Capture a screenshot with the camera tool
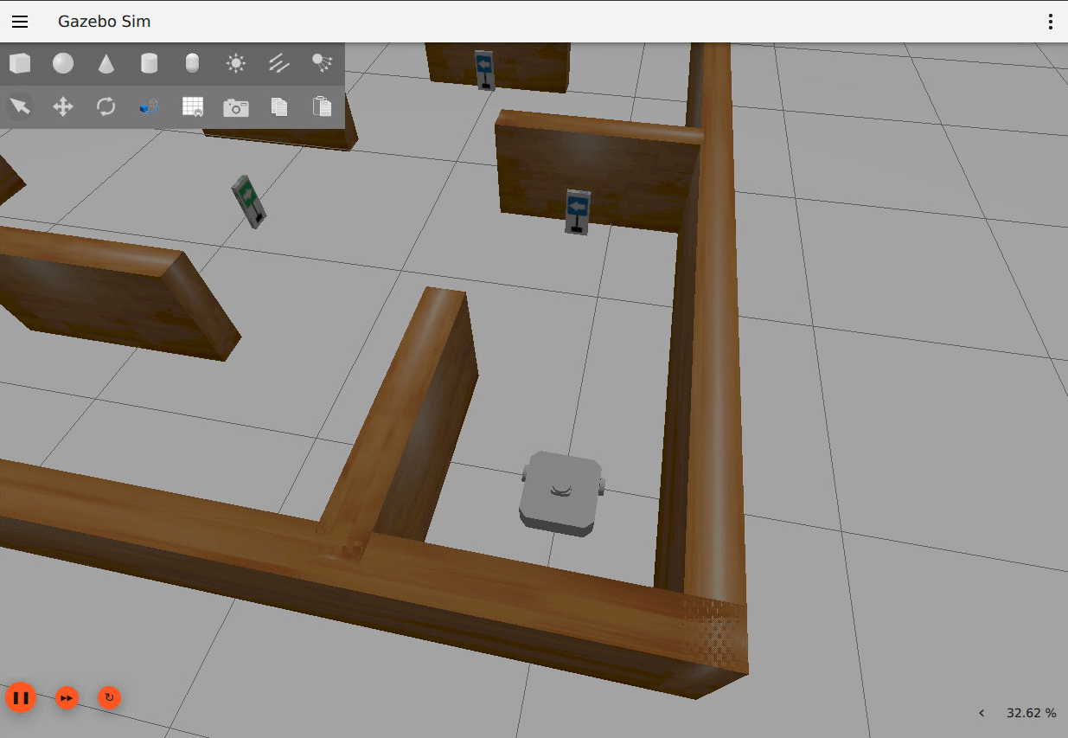 [235, 106]
